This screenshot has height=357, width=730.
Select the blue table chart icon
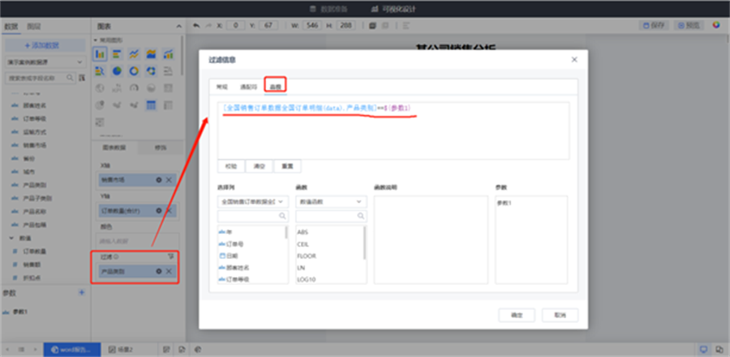pyautogui.click(x=152, y=105)
